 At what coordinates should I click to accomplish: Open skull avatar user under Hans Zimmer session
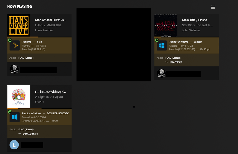click(x=14, y=69)
